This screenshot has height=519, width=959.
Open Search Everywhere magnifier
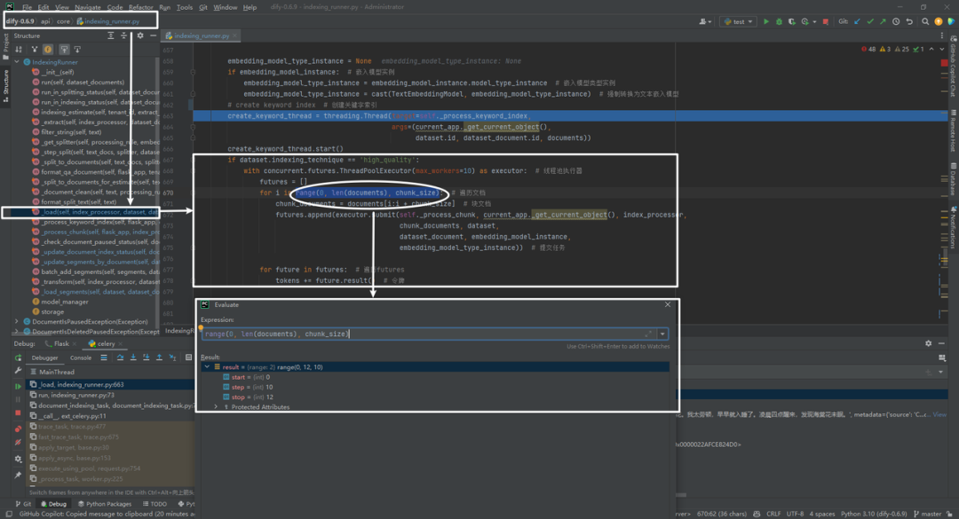(x=925, y=21)
